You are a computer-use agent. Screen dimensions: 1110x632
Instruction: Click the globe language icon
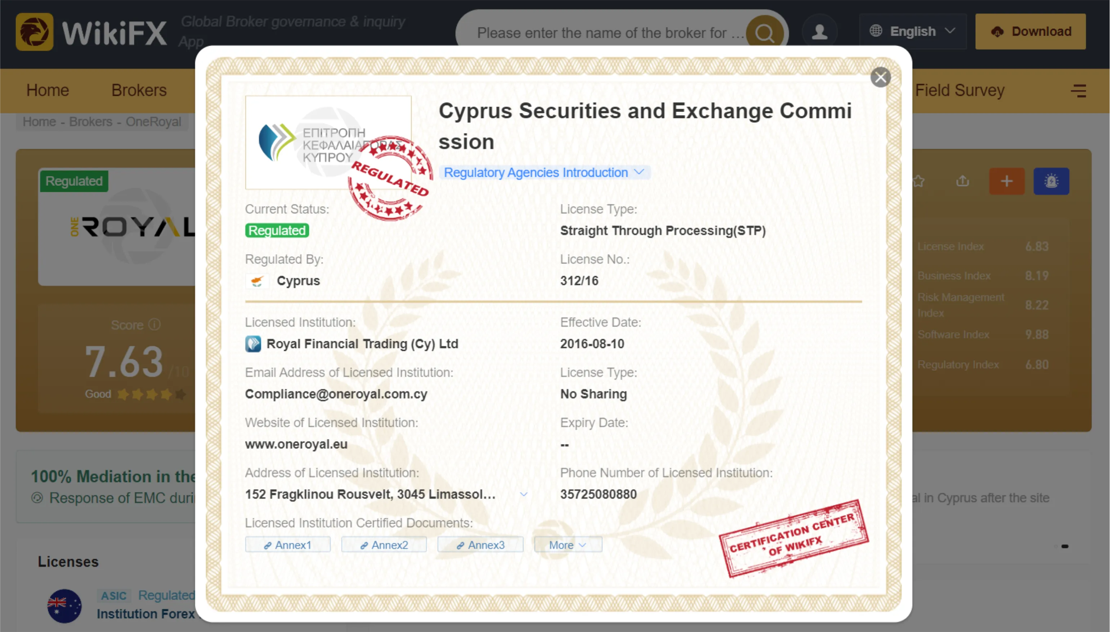(876, 31)
